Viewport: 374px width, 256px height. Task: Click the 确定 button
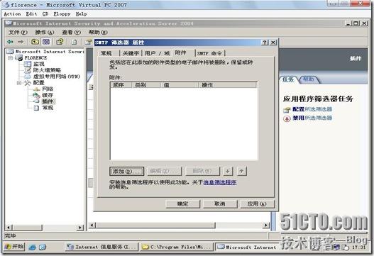click(182, 204)
